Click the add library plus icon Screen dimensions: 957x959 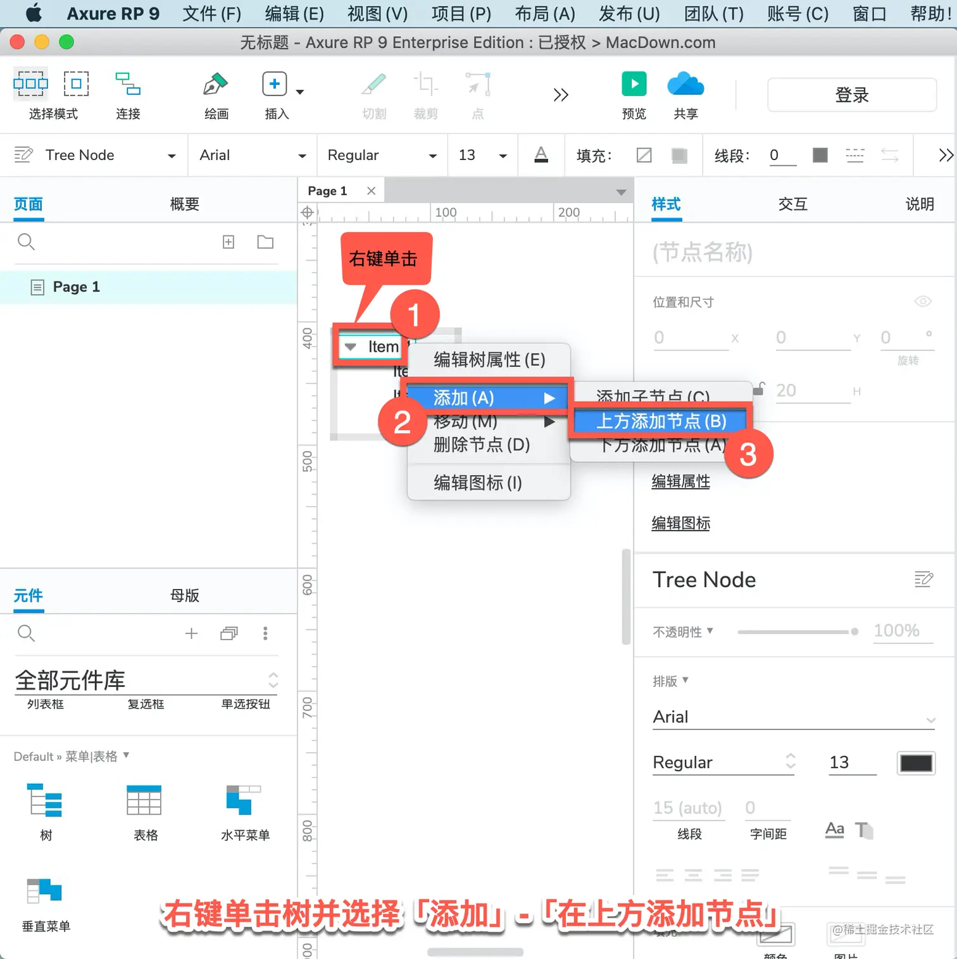pos(191,633)
